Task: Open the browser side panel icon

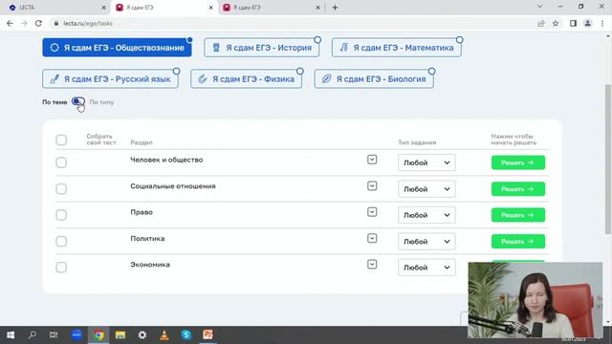Action: click(573, 23)
